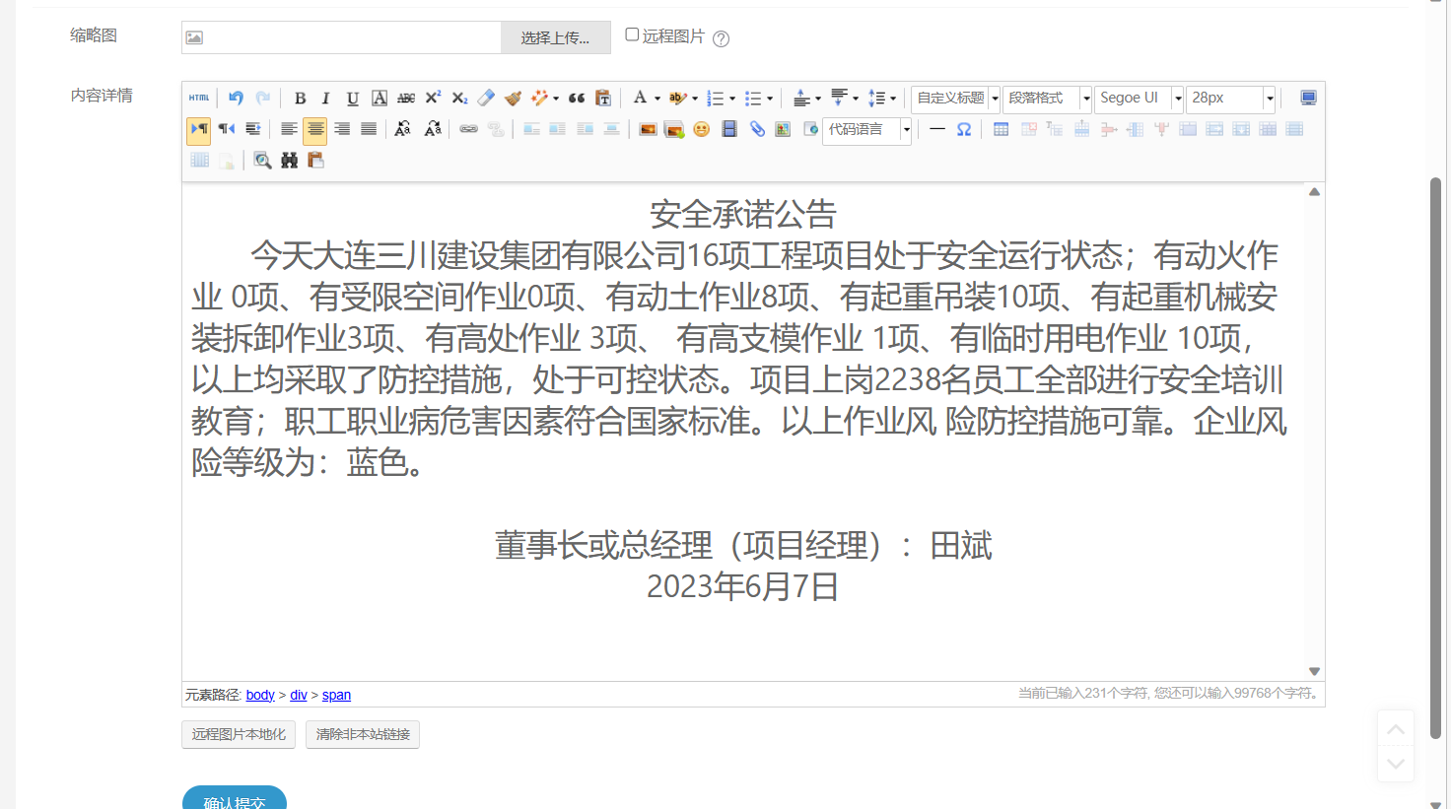Screen dimensions: 1451x809
Task: Click the 确认提交 submit button
Action: pyautogui.click(x=235, y=797)
